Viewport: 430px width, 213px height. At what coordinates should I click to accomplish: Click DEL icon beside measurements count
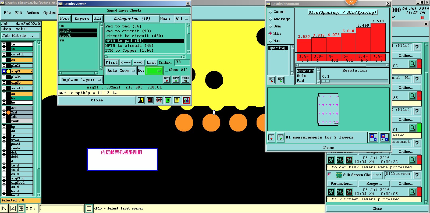click(x=271, y=137)
